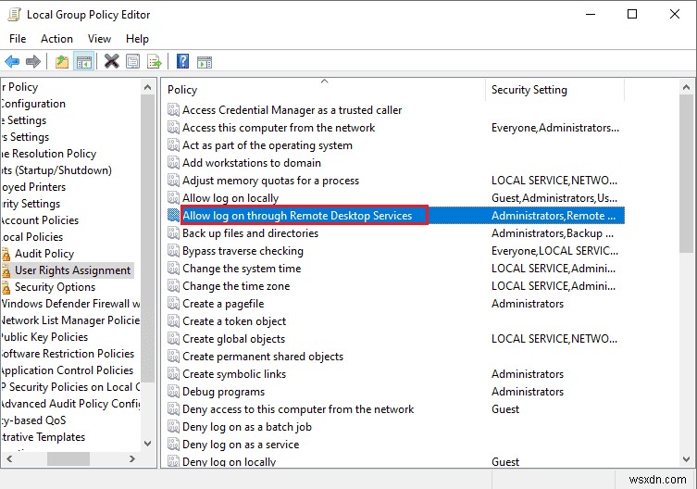
Task: Open the View menu
Action: (99, 39)
